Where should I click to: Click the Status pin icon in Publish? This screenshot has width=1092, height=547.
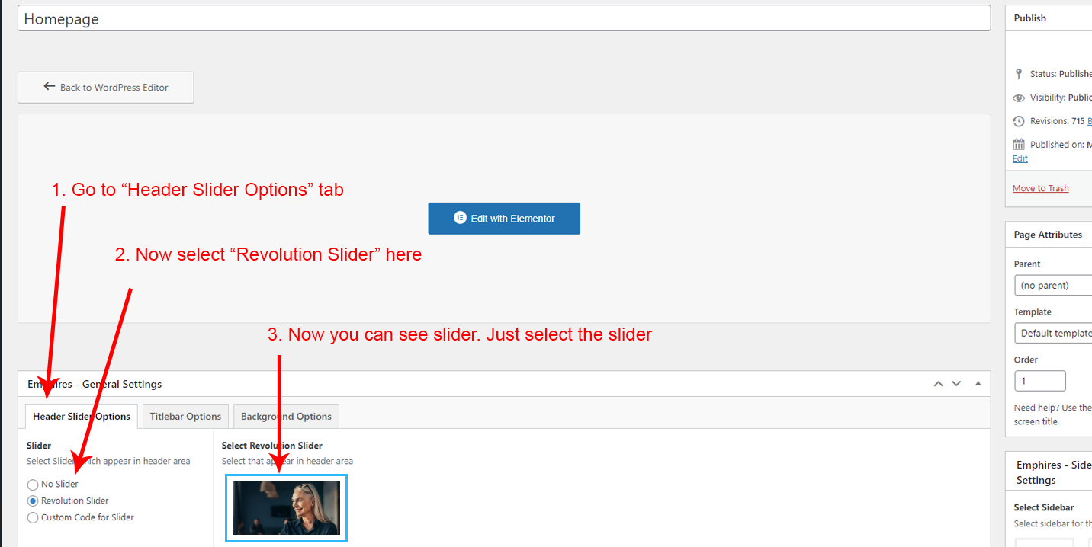pyautogui.click(x=1019, y=74)
